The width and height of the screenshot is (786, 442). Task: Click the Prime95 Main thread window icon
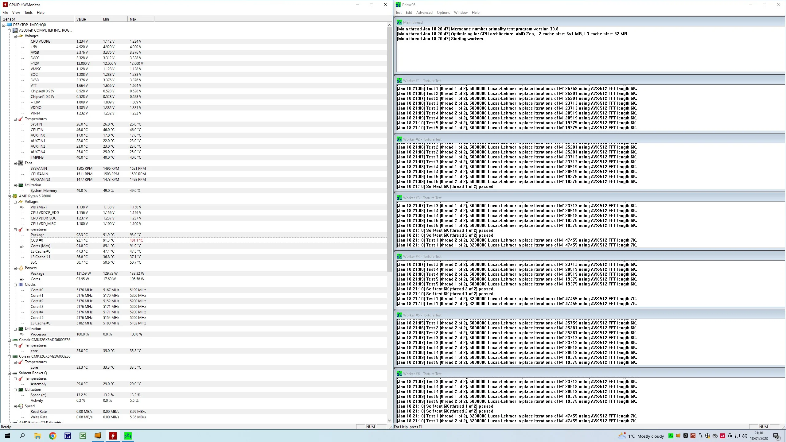[399, 22]
